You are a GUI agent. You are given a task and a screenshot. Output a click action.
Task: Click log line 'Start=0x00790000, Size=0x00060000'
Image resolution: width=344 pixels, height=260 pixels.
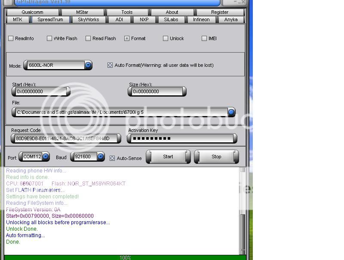[50, 216]
